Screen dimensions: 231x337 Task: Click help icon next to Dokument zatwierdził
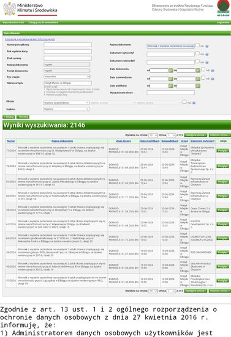click(x=207, y=63)
